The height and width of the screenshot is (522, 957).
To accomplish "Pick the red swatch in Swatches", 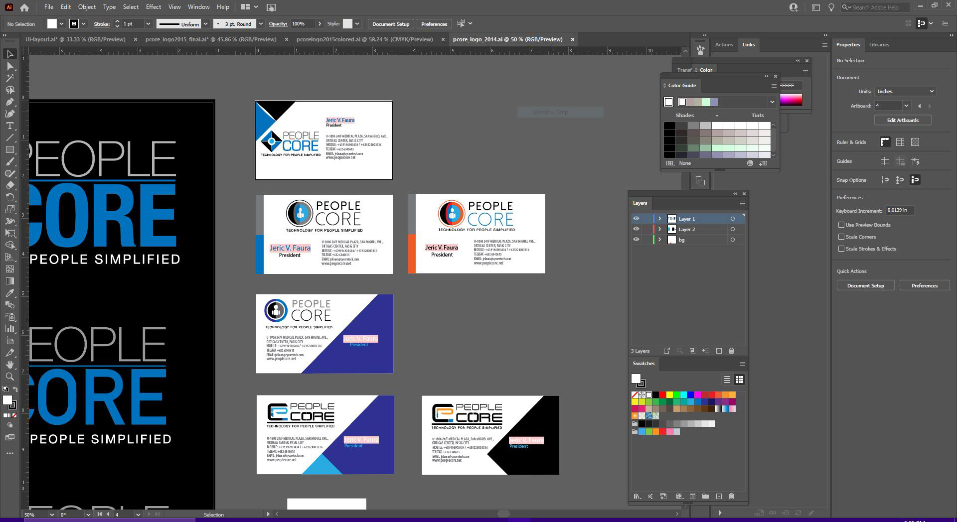I will pos(662,394).
